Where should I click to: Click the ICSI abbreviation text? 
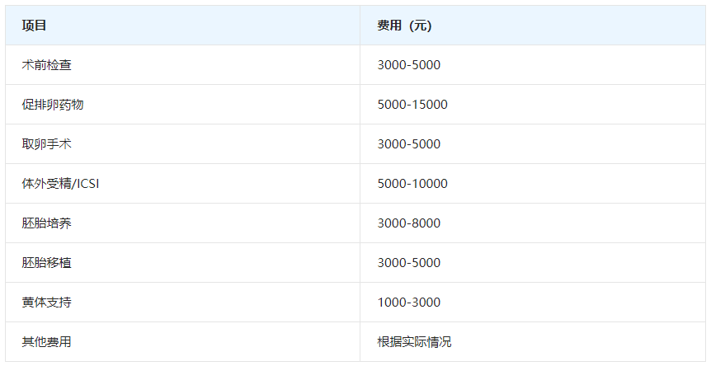click(87, 184)
